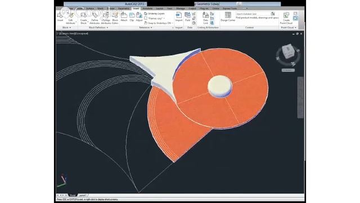This screenshot has height=203, width=360.
Task: Click top small icon beside Field
Action: pyautogui.click(x=193, y=14)
